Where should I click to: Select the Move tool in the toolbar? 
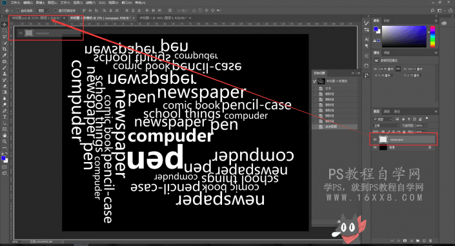[5, 25]
